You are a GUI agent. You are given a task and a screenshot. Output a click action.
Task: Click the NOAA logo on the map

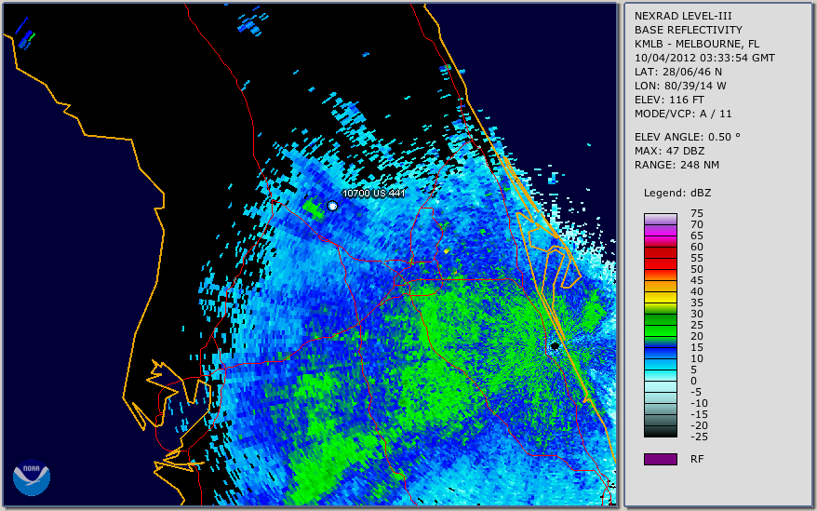coord(32,477)
